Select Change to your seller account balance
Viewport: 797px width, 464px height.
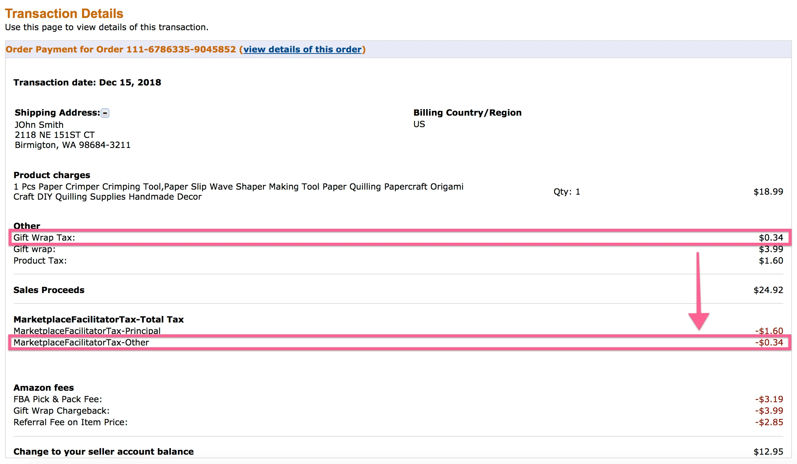click(x=104, y=452)
